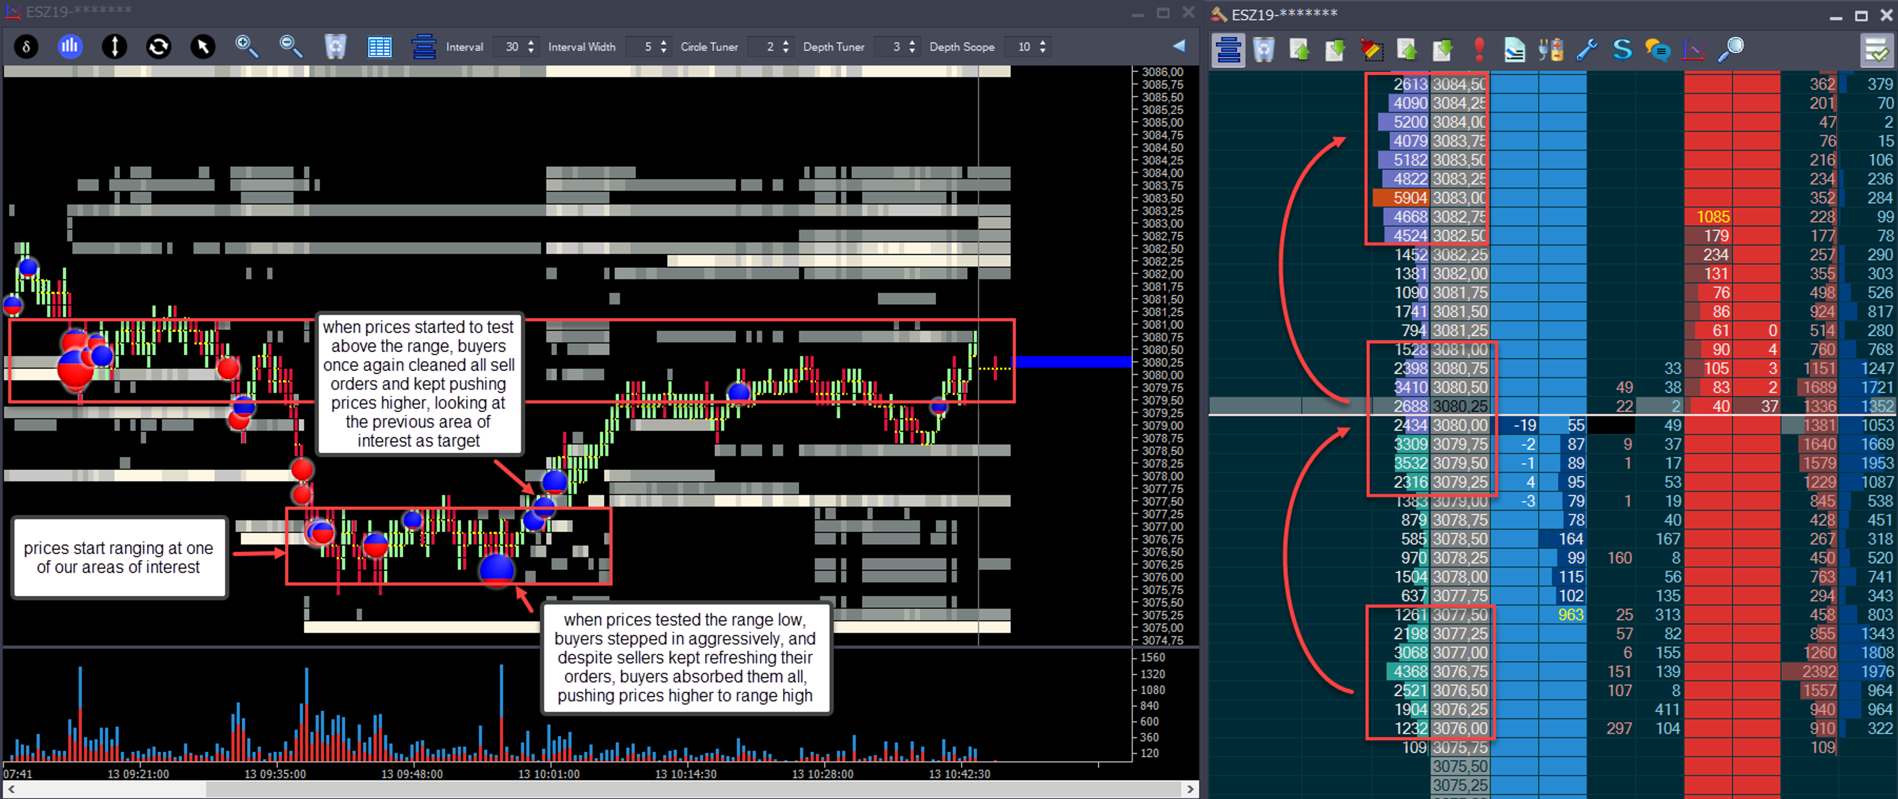Click the 3086,00 label on the chart price axis
The width and height of the screenshot is (1898, 799).
[x=1162, y=72]
